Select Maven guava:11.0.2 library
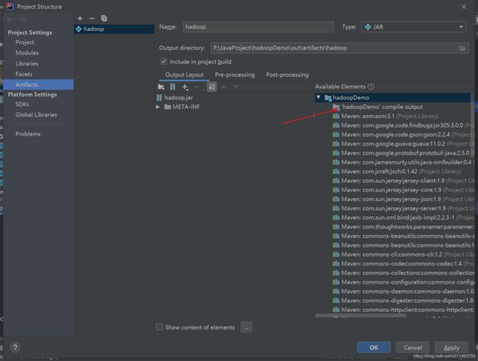This screenshot has height=361, width=478. (403, 144)
